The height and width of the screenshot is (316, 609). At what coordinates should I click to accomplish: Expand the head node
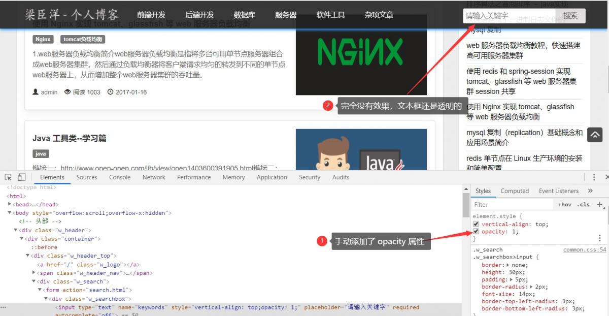click(x=10, y=205)
